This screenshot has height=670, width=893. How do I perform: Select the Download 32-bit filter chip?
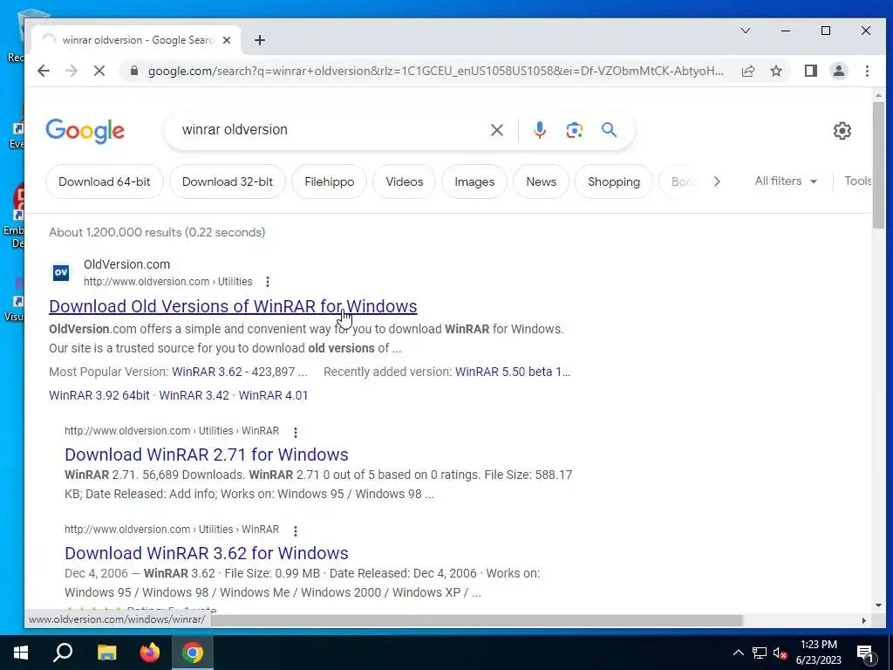[228, 181]
